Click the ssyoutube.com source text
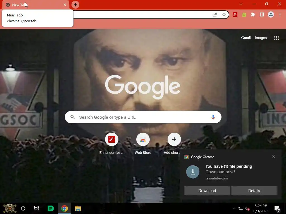The height and width of the screenshot is (214, 286). pos(216,178)
